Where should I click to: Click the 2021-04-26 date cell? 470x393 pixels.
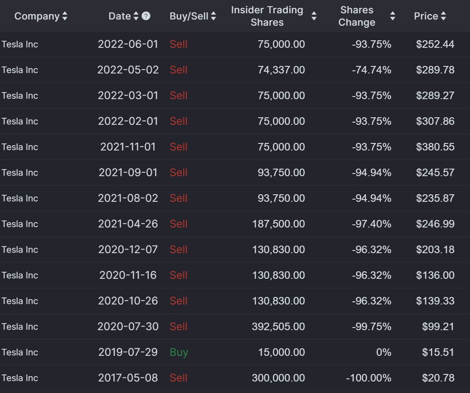click(128, 224)
